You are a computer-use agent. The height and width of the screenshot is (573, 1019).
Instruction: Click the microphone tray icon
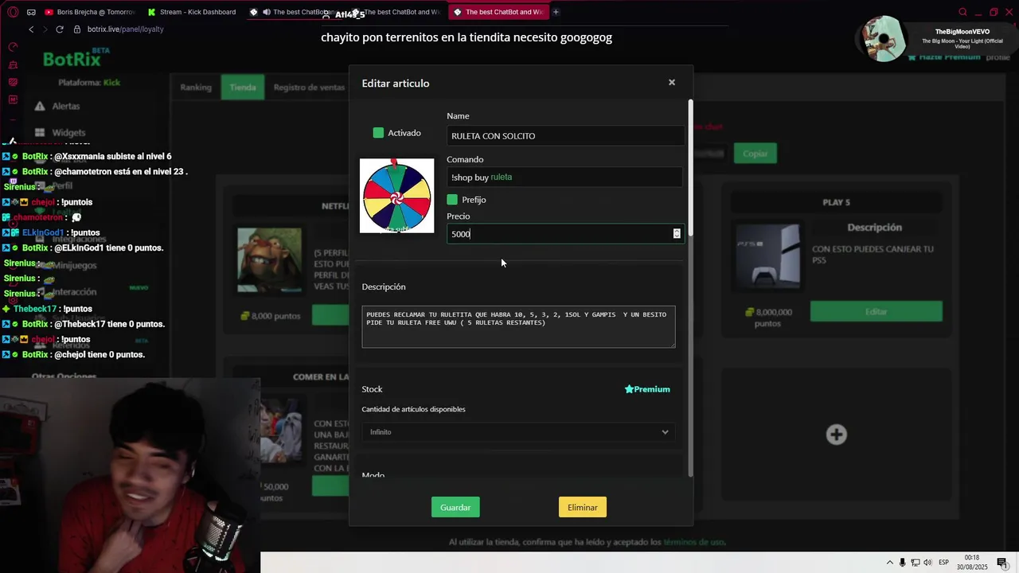(902, 563)
